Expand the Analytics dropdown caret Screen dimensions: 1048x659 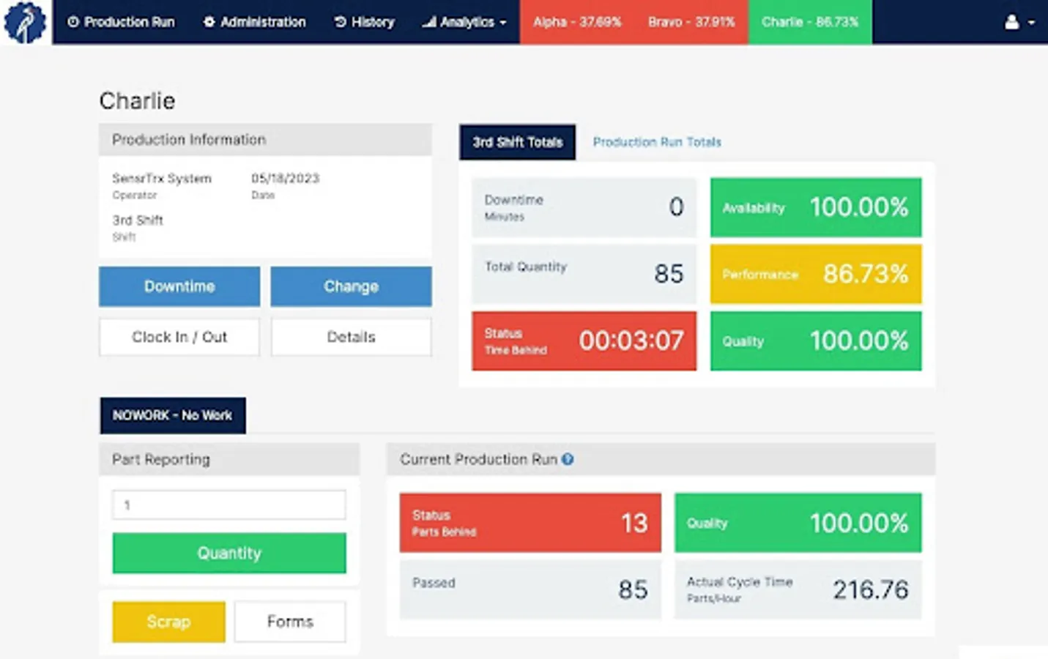(x=502, y=23)
